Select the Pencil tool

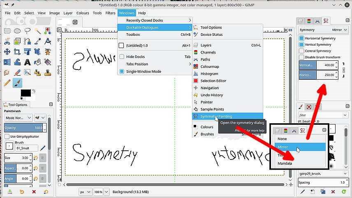point(7,83)
